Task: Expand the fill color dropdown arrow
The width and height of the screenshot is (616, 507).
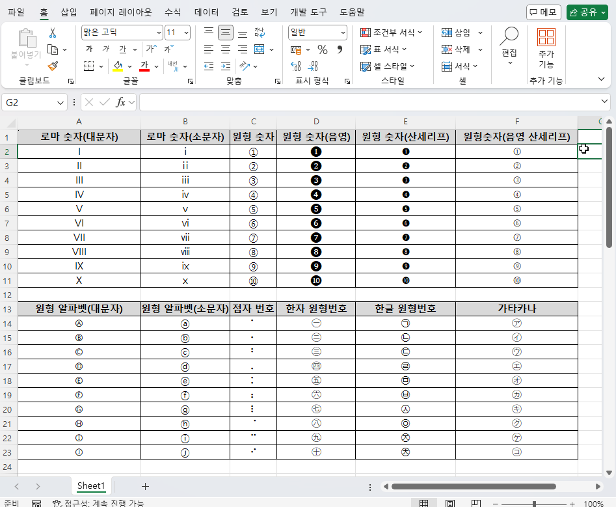Action: tap(129, 66)
